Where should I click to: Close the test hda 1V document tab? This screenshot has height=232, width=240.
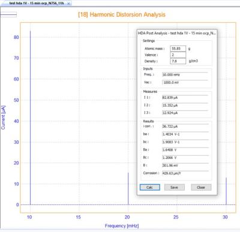point(68,4)
